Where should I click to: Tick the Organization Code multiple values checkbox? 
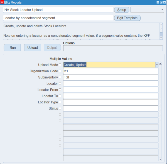[60, 71]
